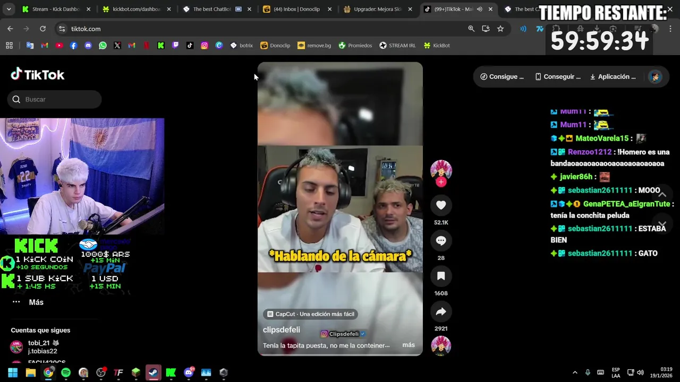Open the WhatsApp bookmark icon
The height and width of the screenshot is (382, 680).
click(103, 46)
